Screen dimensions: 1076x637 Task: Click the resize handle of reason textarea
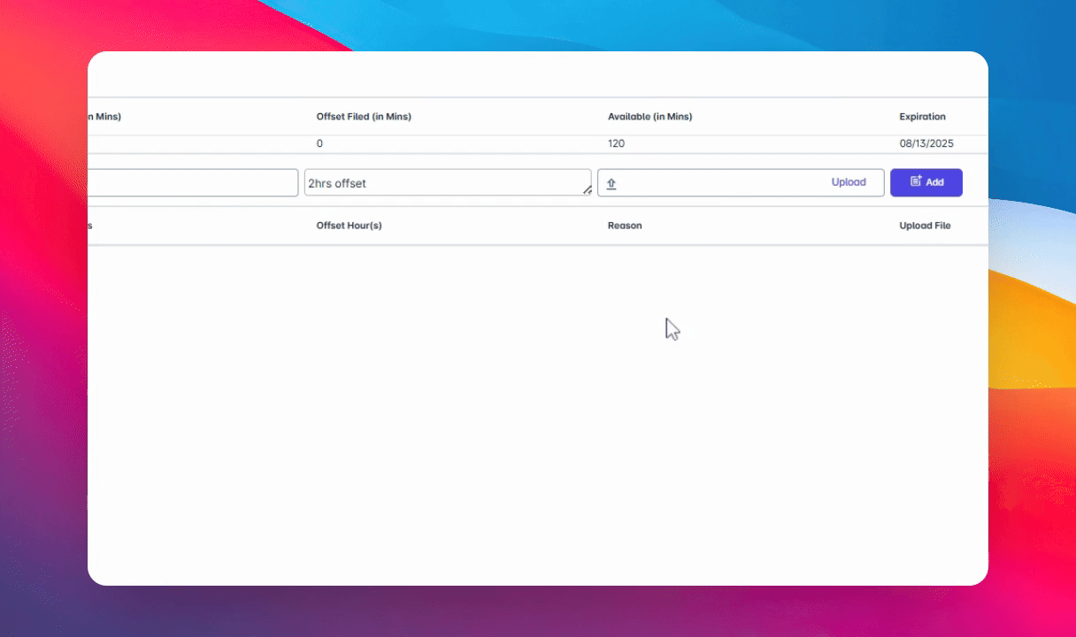click(x=587, y=190)
